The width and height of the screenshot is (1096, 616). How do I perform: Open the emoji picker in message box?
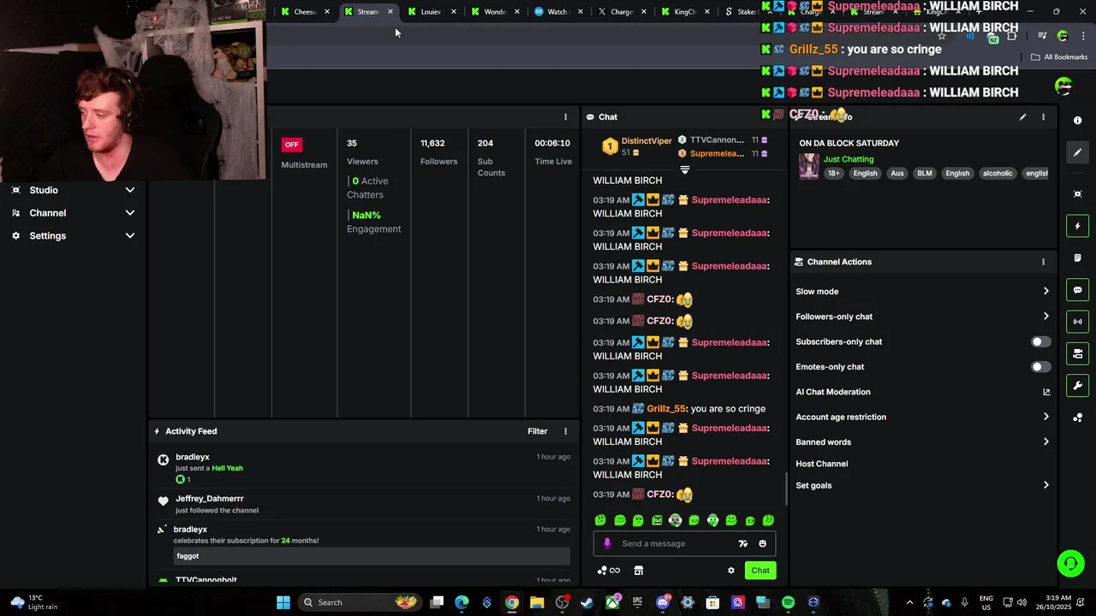tap(762, 543)
